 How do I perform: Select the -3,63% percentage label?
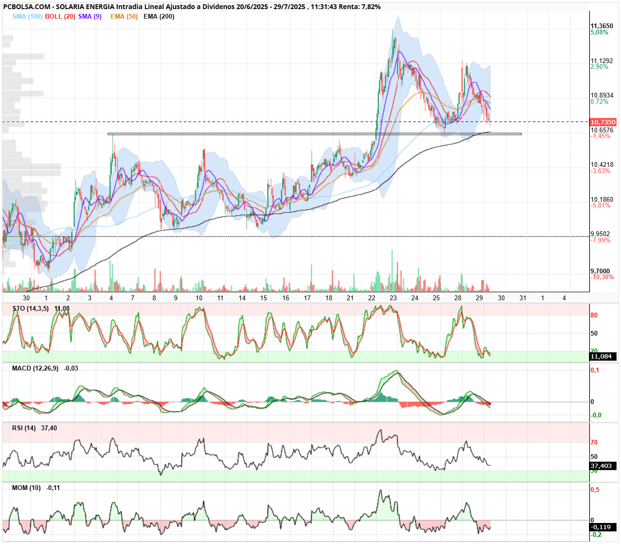point(600,171)
